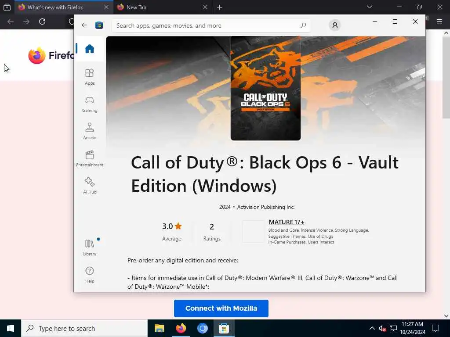
Task: Open Firefox hamburger application menu
Action: (439, 22)
